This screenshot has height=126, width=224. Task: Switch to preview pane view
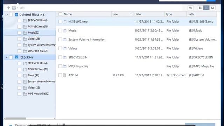coord(212,8)
